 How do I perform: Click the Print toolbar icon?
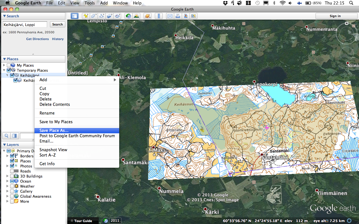click(178, 16)
